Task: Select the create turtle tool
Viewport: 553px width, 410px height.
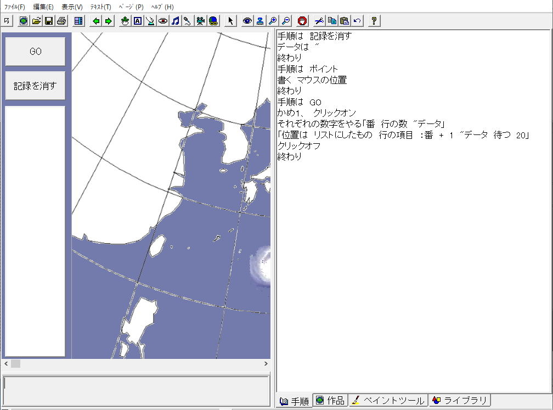Action: click(125, 21)
